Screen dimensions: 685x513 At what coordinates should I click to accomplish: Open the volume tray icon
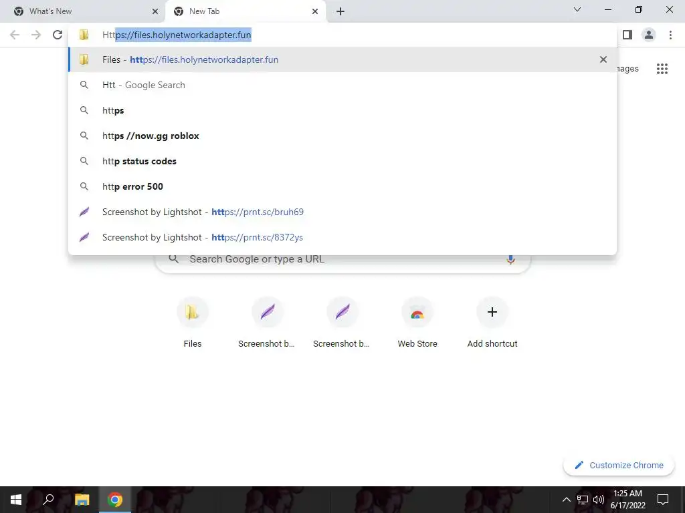click(599, 500)
